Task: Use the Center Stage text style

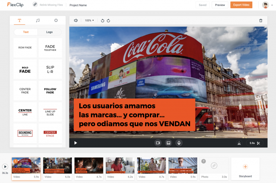Action: tap(50, 133)
